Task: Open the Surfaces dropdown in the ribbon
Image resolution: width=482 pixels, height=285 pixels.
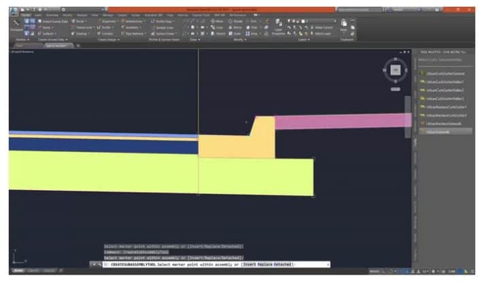Action: [48, 34]
